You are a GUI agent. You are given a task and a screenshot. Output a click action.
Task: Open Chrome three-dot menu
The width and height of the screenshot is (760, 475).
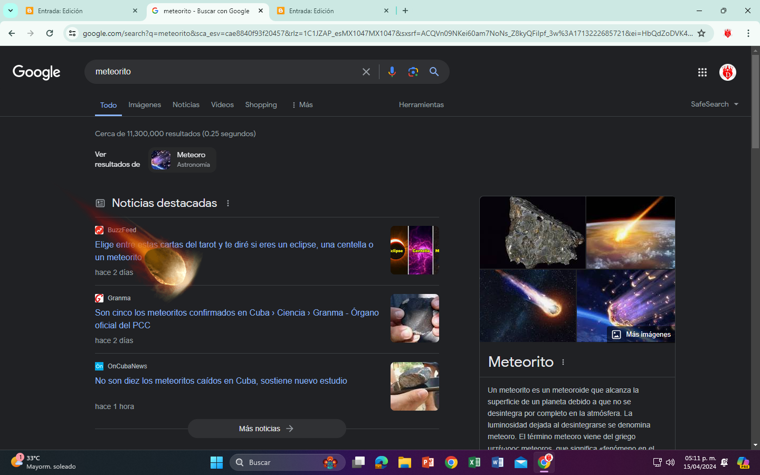point(748,33)
